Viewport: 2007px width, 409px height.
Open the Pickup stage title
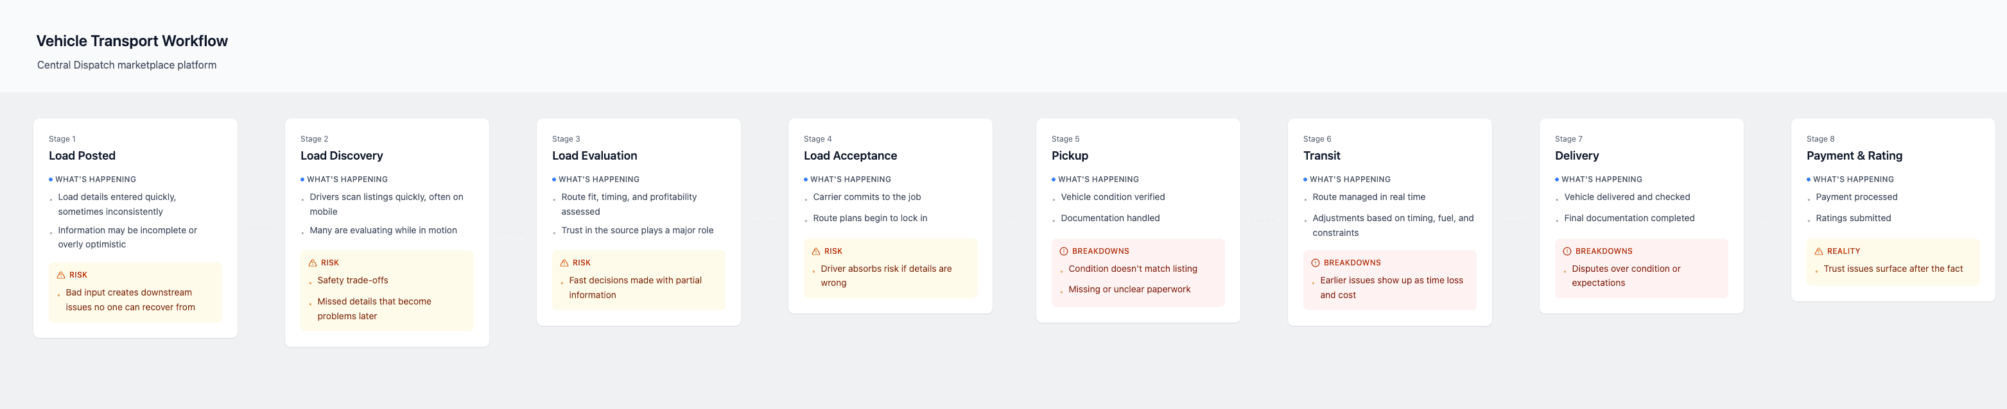tap(1070, 156)
